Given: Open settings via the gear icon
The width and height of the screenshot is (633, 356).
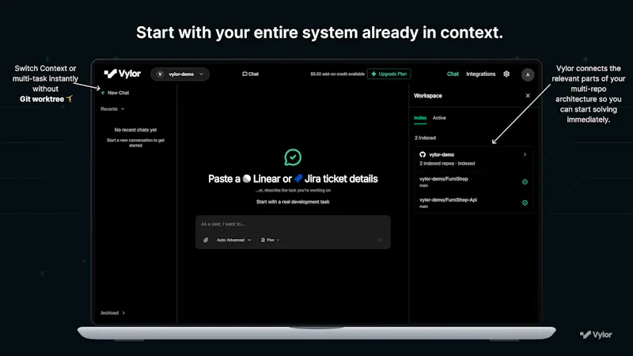Looking at the screenshot, I should coord(506,74).
